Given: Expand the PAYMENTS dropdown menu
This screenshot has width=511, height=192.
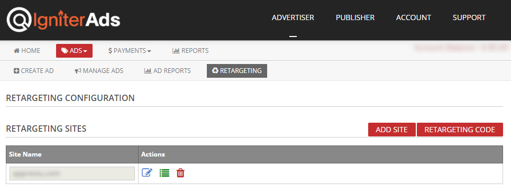Looking at the screenshot, I should (x=130, y=51).
